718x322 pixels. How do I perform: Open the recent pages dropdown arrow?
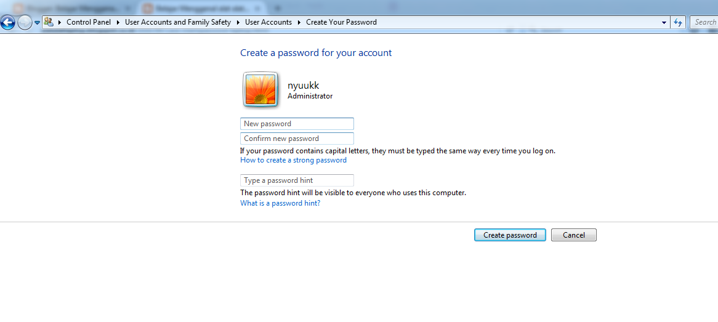[x=37, y=22]
